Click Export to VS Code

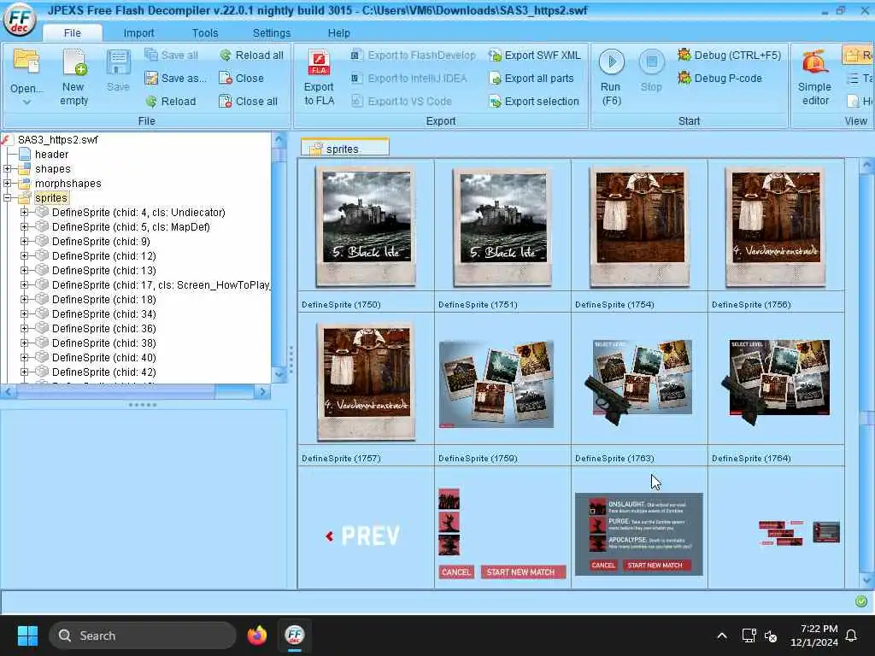(402, 101)
